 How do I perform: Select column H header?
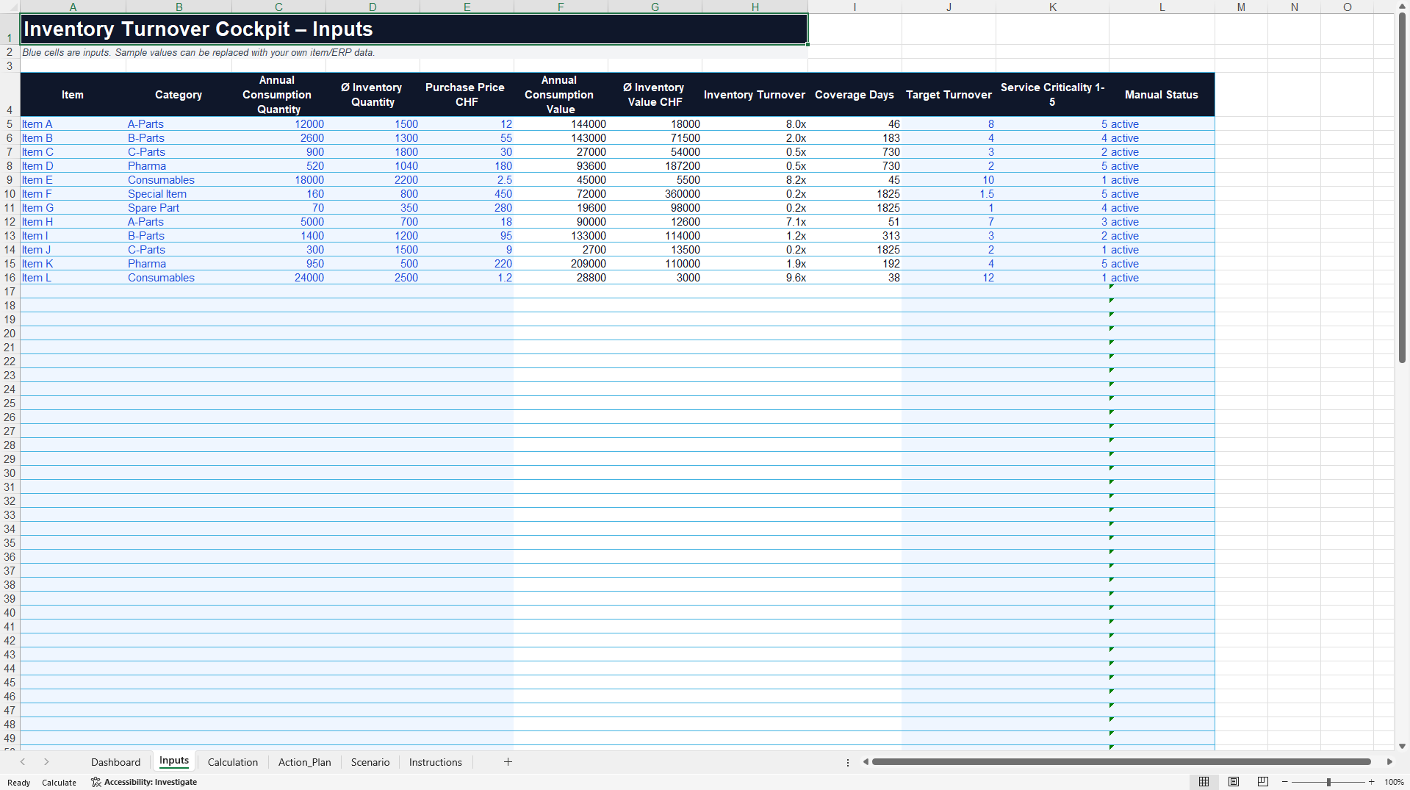[x=755, y=7]
